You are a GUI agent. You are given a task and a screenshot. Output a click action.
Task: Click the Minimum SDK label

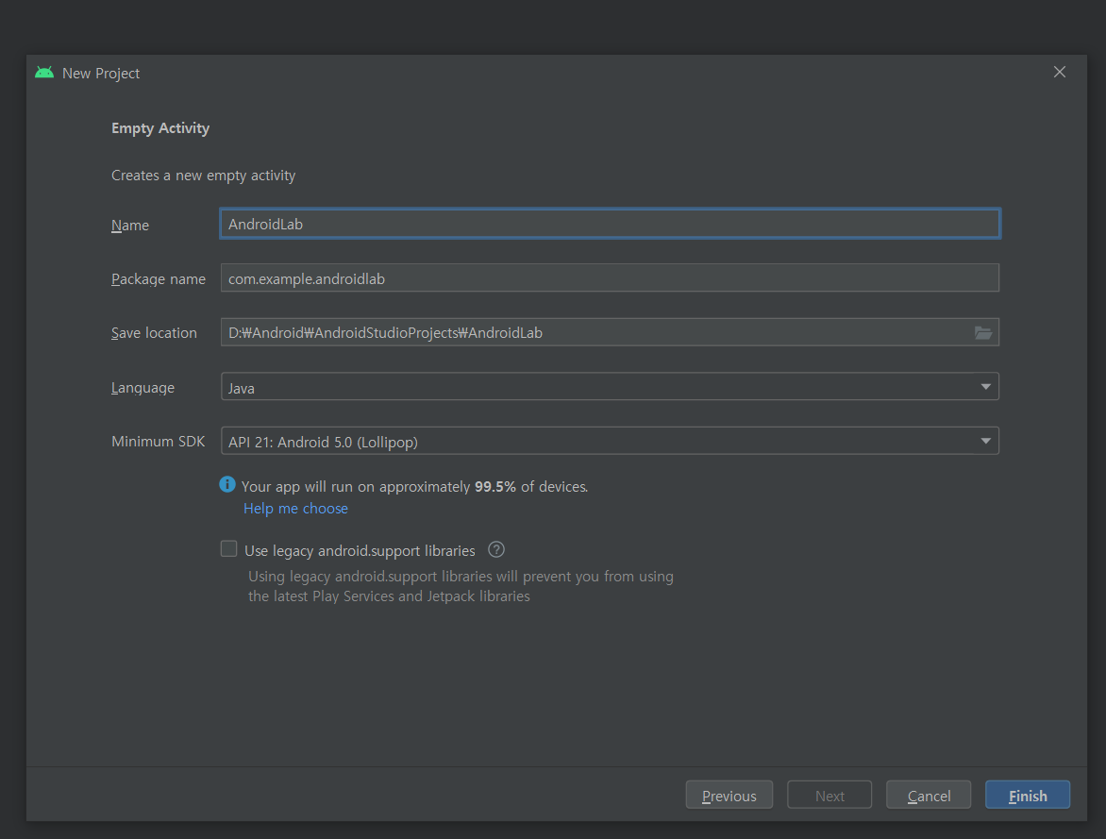click(x=158, y=441)
